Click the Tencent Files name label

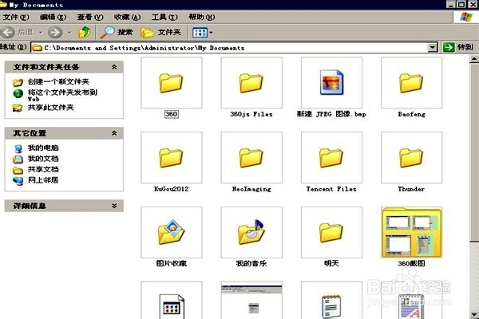pos(331,189)
